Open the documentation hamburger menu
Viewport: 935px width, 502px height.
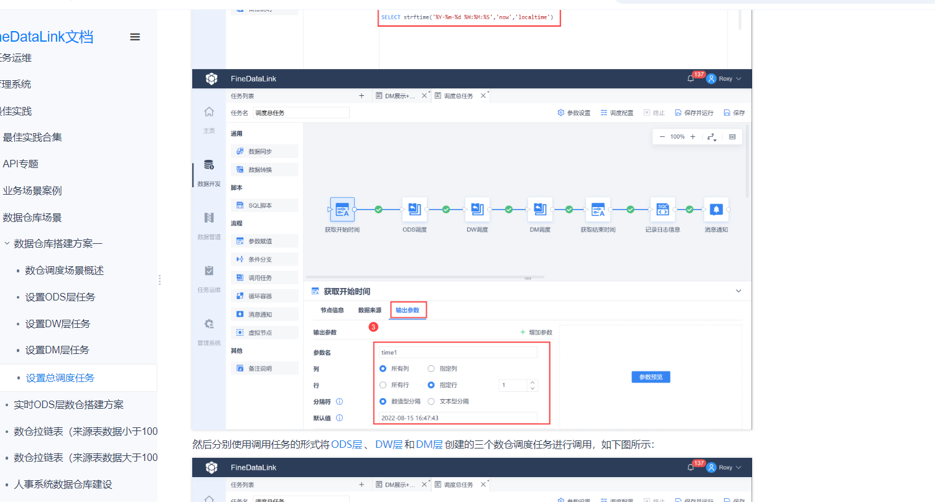pyautogui.click(x=135, y=37)
